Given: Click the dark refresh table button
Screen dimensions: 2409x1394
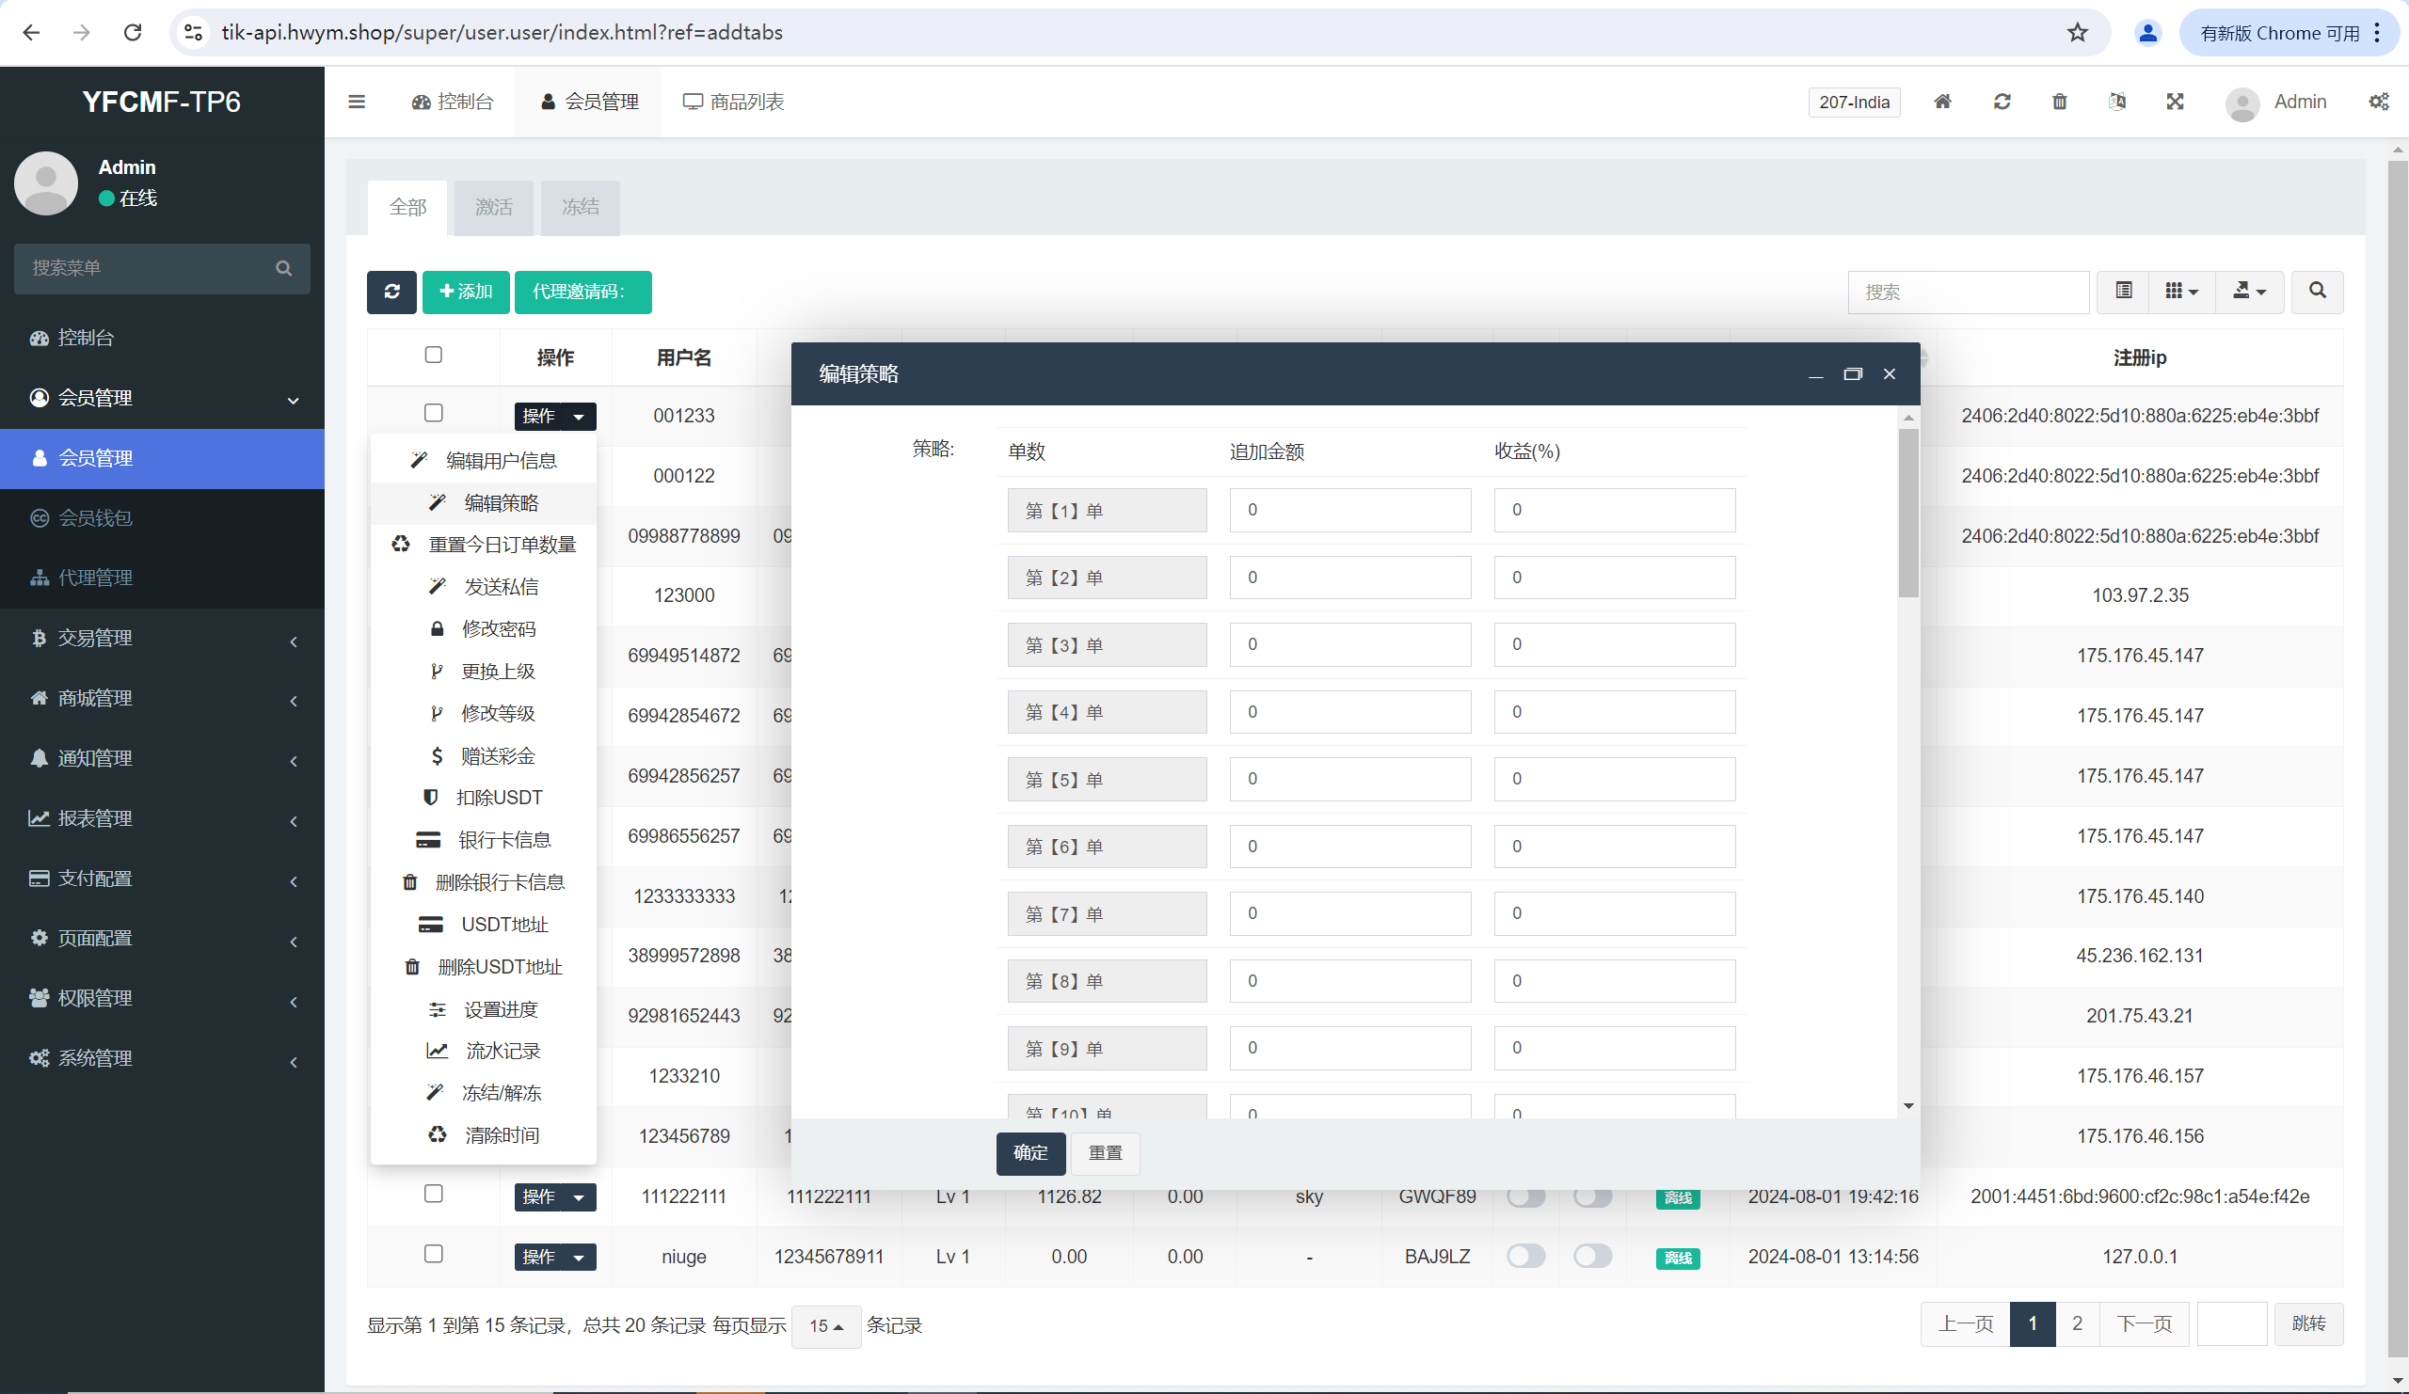Looking at the screenshot, I should tap(391, 292).
